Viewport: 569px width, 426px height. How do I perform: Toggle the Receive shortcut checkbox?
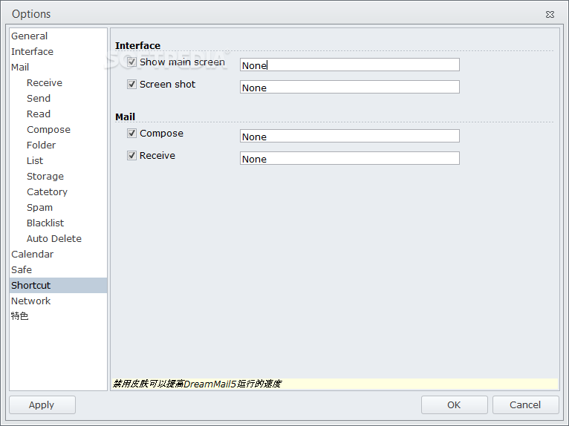(x=132, y=156)
